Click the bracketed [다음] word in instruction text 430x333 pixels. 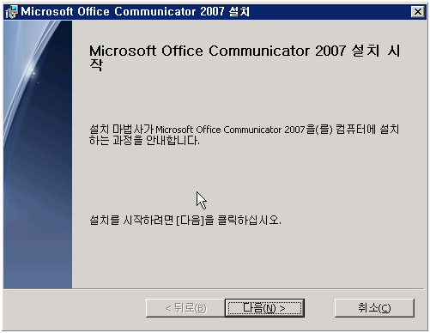[x=191, y=221]
